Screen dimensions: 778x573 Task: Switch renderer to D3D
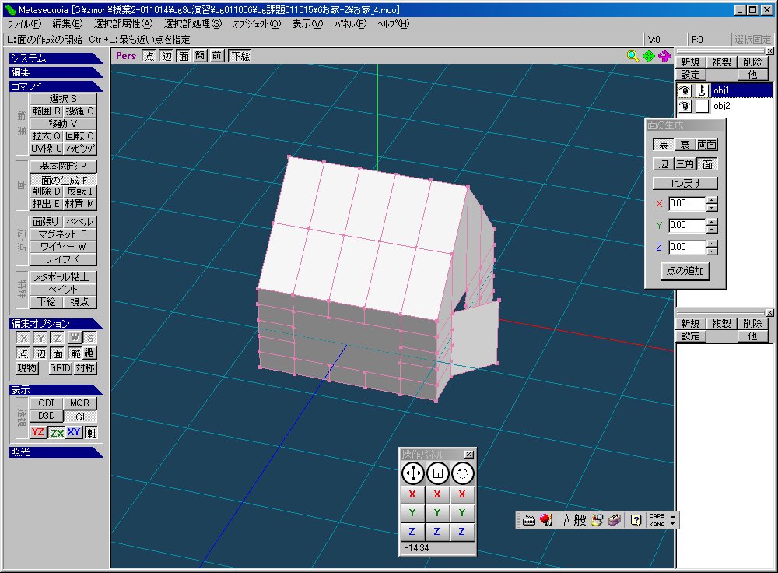(x=47, y=416)
